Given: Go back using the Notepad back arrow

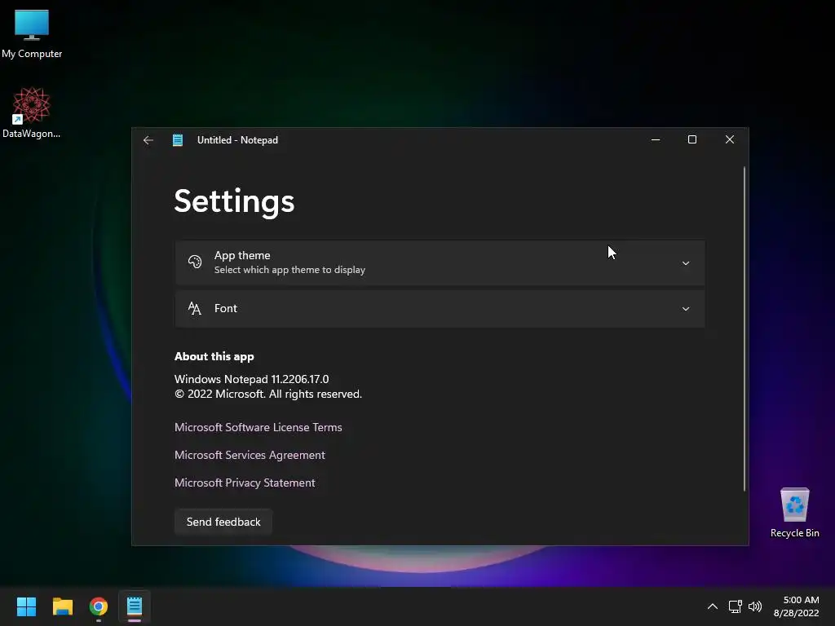Looking at the screenshot, I should pyautogui.click(x=148, y=140).
